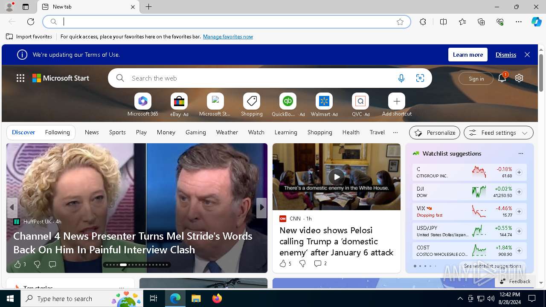Open Browser essentials icon

point(500,22)
